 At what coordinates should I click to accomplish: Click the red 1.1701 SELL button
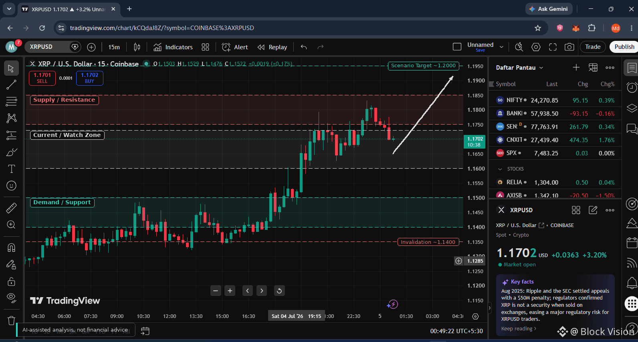[x=42, y=78]
